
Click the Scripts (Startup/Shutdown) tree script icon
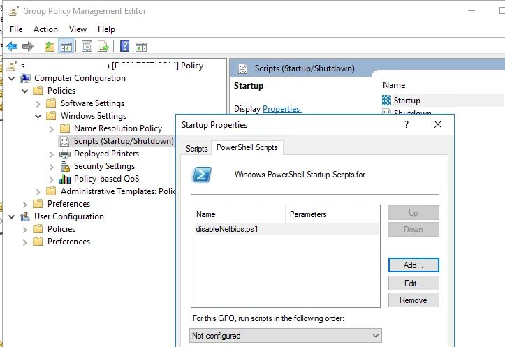tap(65, 141)
